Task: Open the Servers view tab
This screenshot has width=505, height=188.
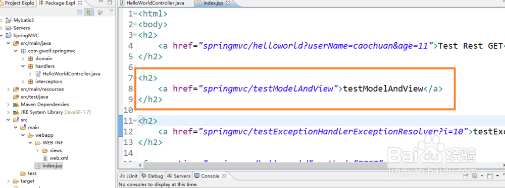Action: (x=179, y=176)
